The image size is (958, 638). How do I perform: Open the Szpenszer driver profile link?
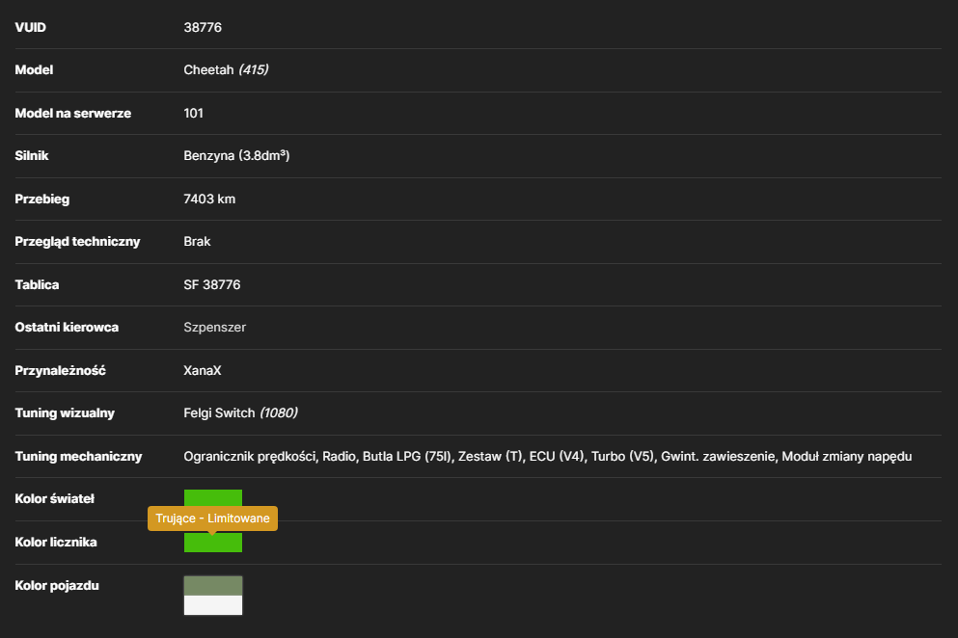pos(214,328)
